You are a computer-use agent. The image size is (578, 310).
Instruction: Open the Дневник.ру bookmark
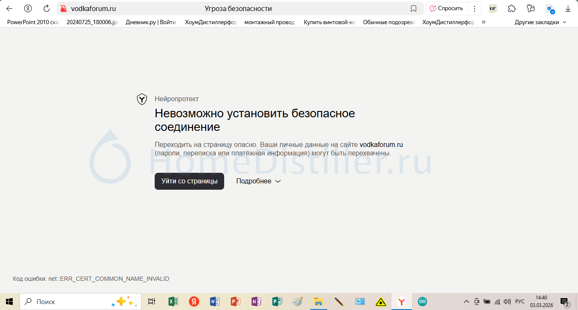tap(151, 22)
